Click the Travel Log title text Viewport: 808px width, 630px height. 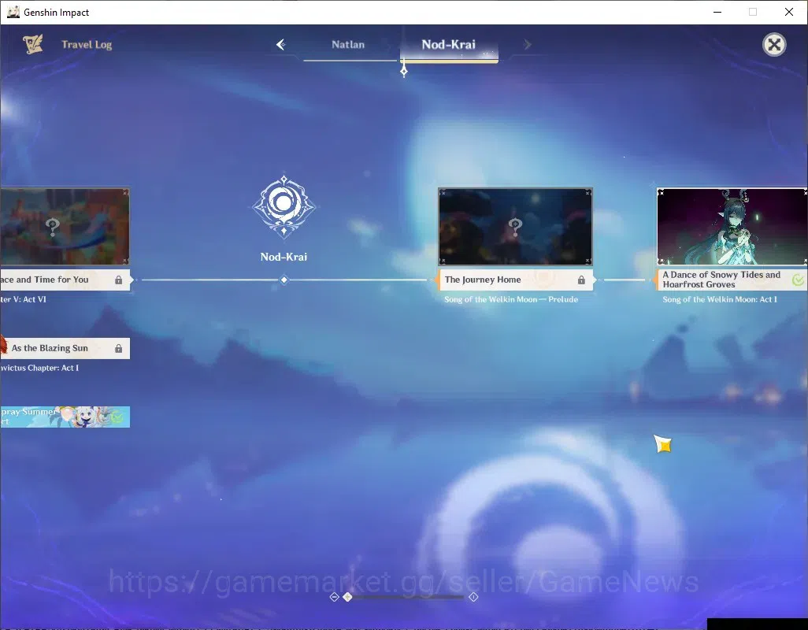(x=87, y=45)
